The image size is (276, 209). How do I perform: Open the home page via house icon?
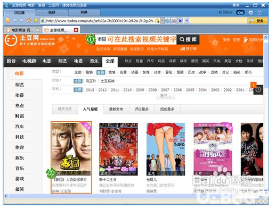(29, 21)
